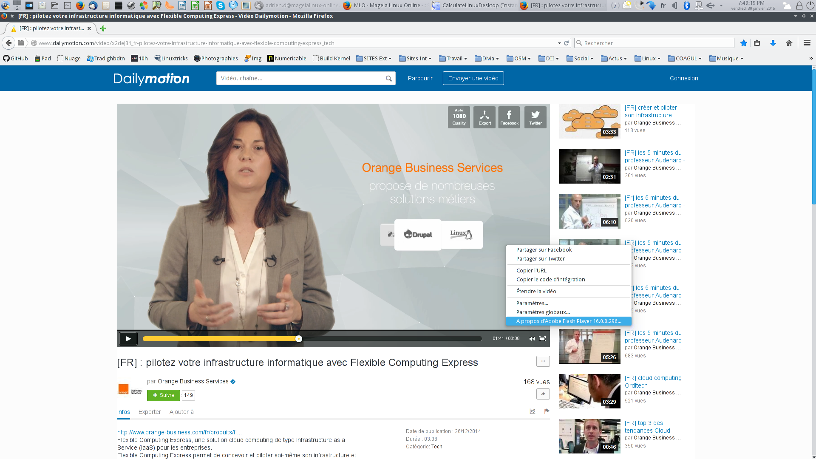Open Orange Business Services channel link
This screenshot has height=459, width=816.
click(x=193, y=382)
